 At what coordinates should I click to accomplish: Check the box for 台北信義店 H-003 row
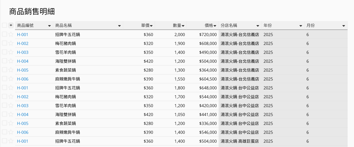5,52
